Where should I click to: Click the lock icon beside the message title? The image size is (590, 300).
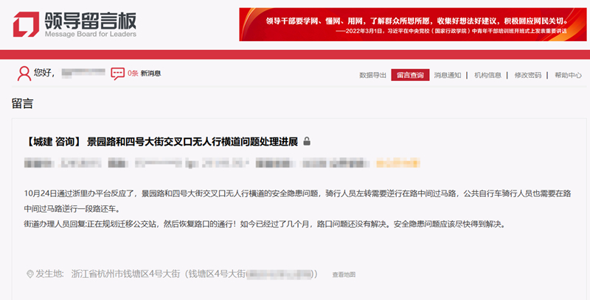(x=307, y=140)
